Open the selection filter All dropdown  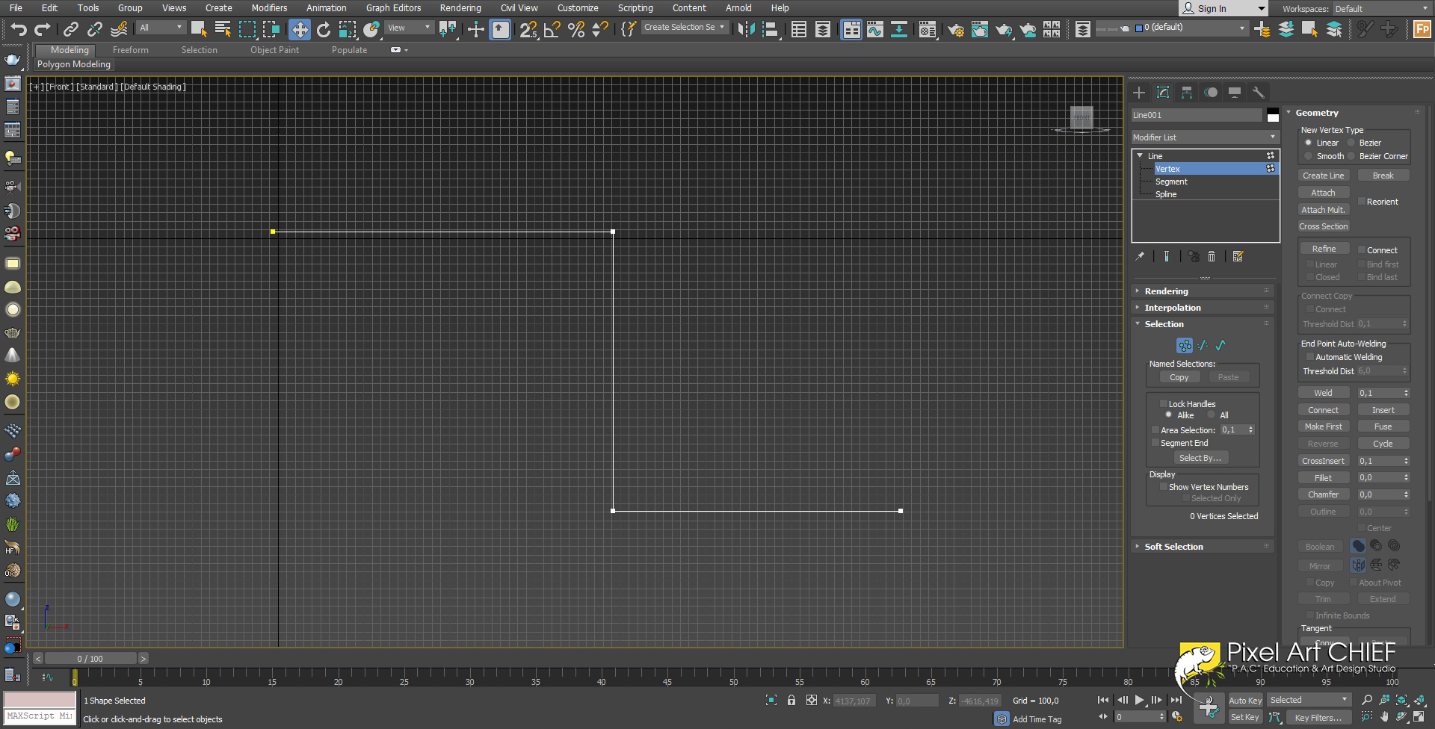161,28
